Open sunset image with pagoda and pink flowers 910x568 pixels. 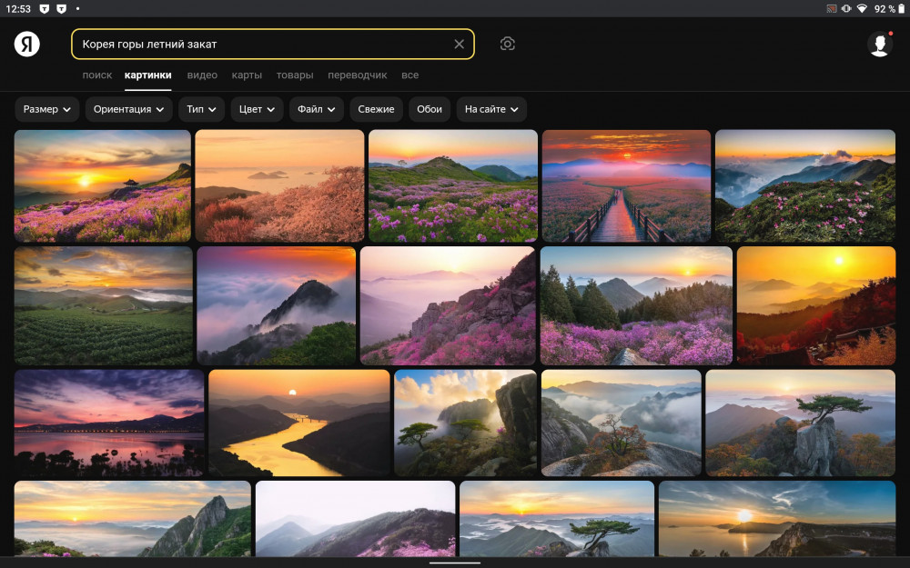click(x=103, y=185)
